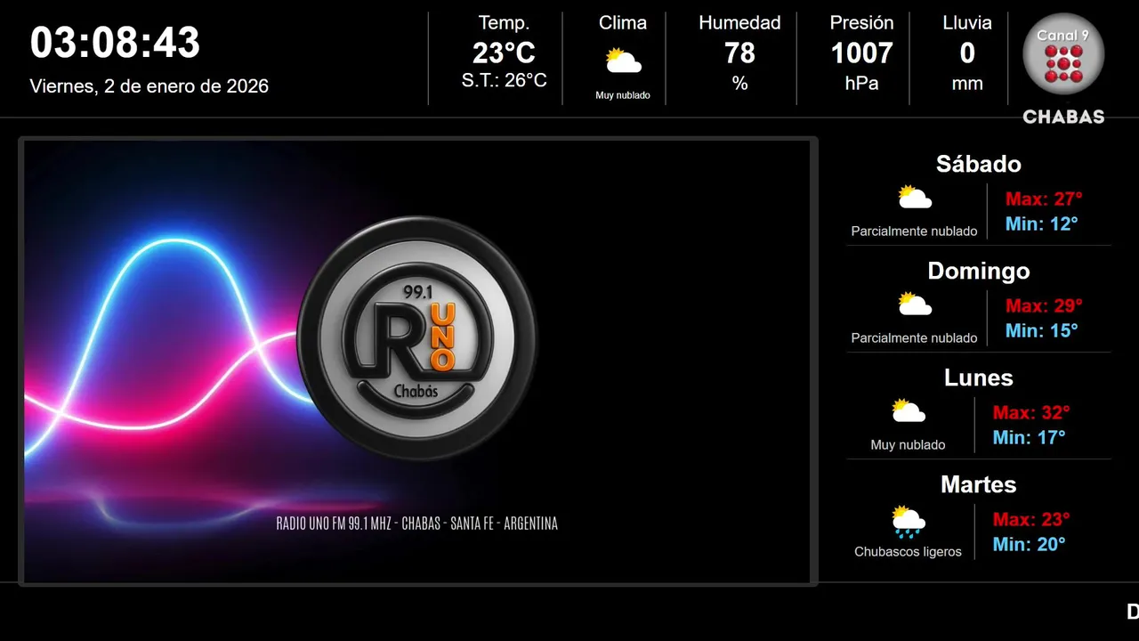
Task: Click Lunes' 'Min: 17°' value
Action: pos(1029,437)
